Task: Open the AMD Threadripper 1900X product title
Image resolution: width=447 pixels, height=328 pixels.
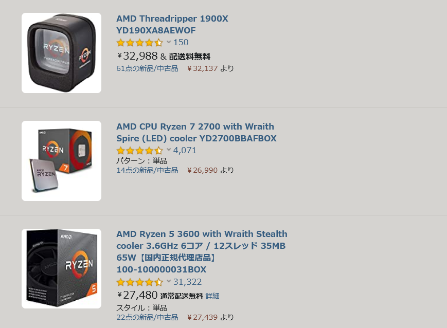Action: (x=172, y=25)
